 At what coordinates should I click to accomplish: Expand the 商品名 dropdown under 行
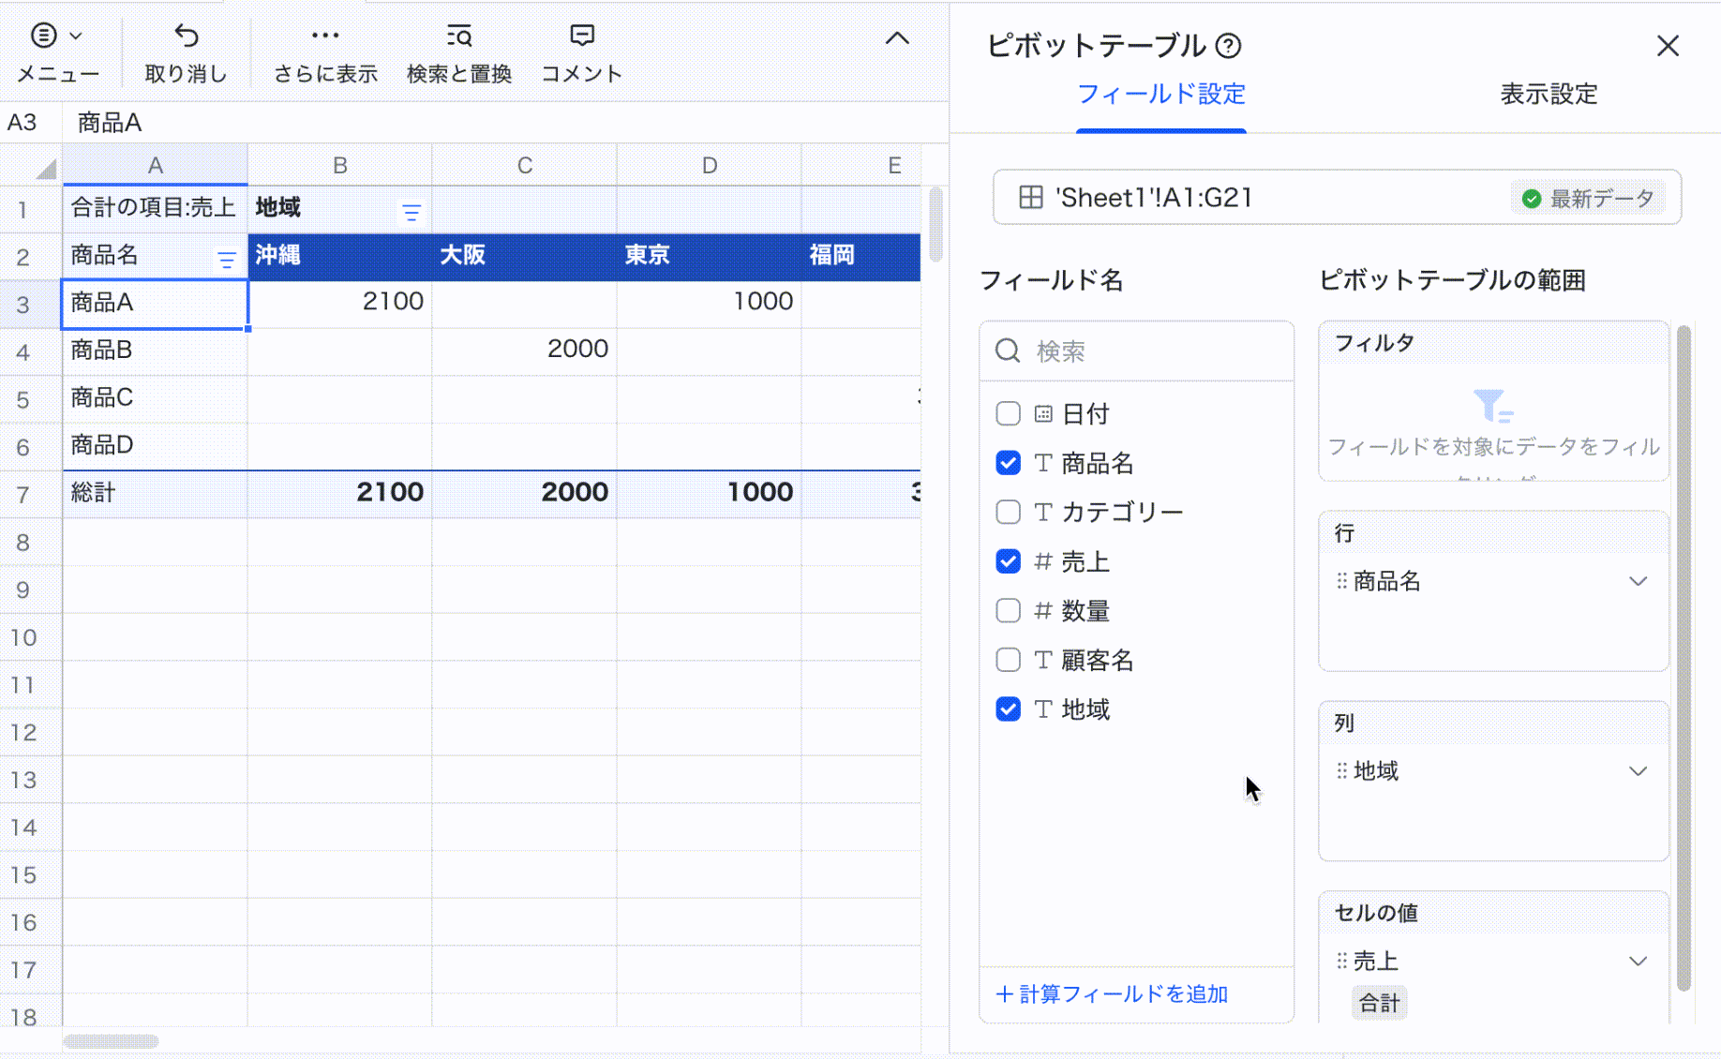pos(1639,581)
